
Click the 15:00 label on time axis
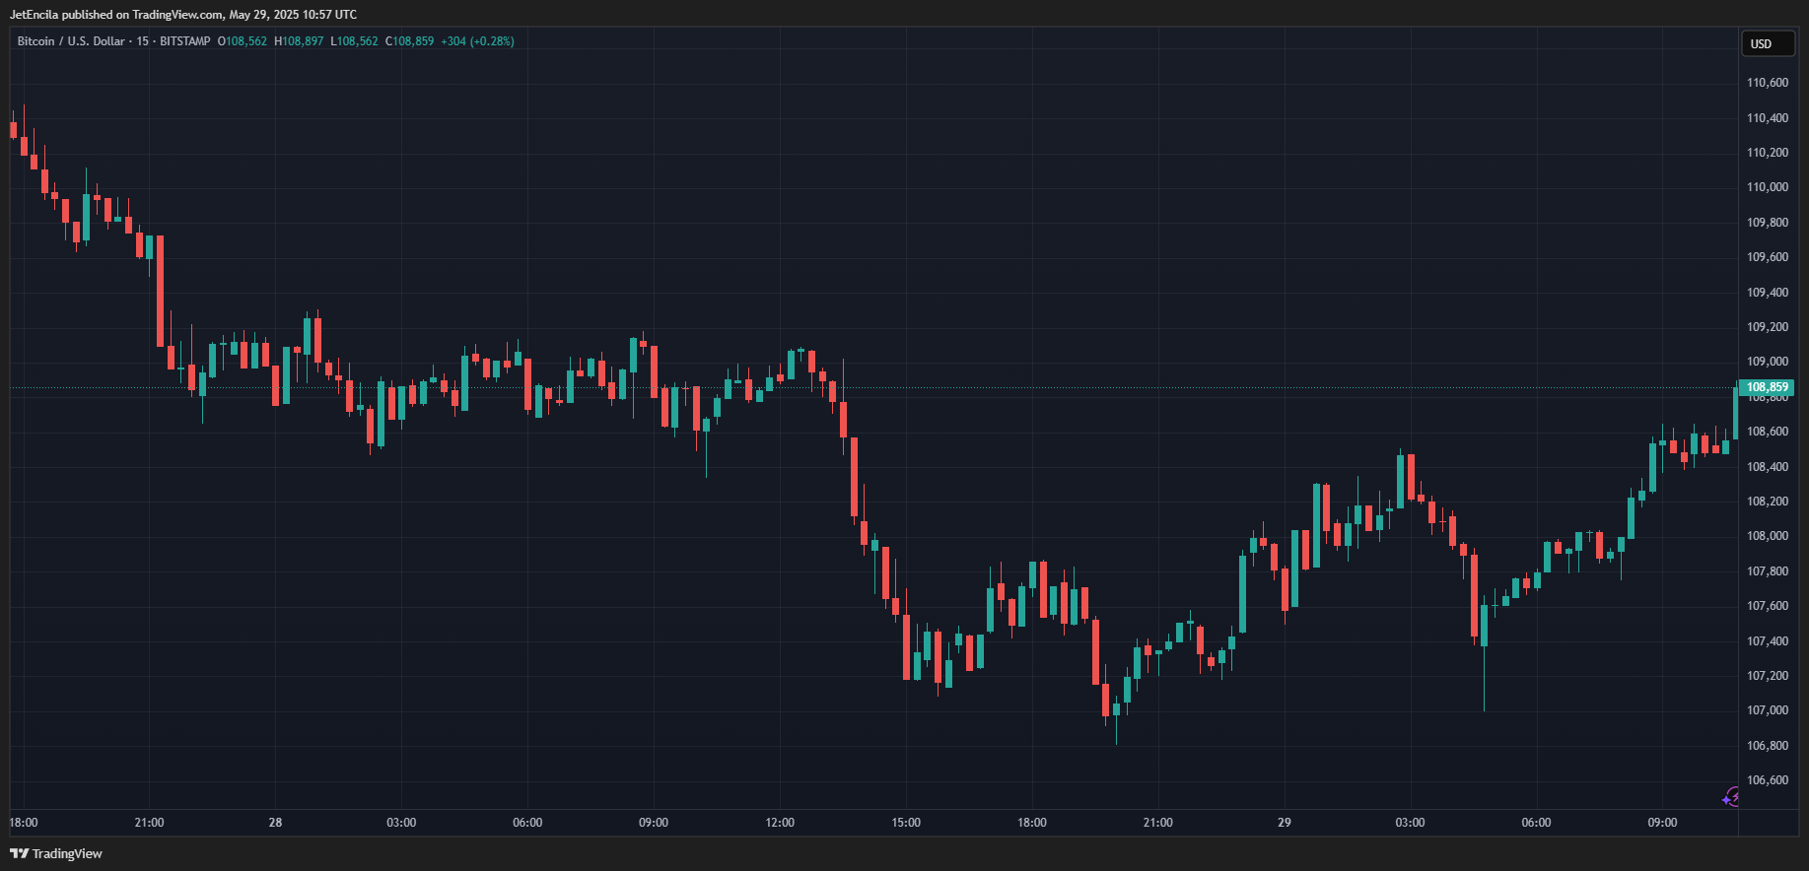click(x=906, y=823)
